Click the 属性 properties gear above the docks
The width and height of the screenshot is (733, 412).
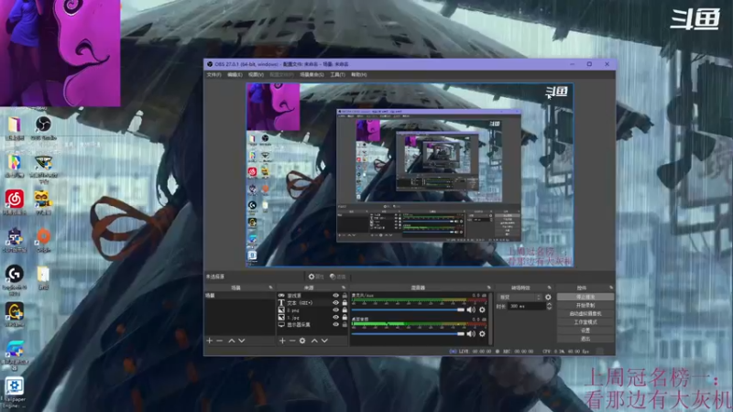316,276
